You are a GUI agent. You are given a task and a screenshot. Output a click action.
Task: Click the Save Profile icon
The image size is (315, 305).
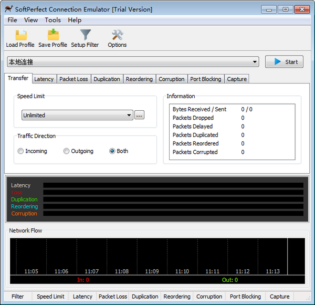[53, 35]
